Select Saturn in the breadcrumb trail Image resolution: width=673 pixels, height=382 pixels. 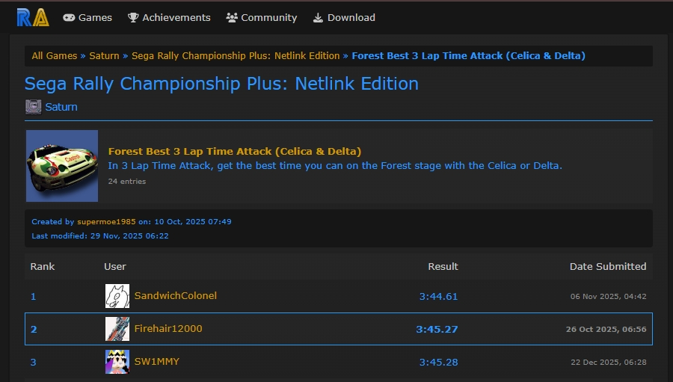tap(104, 56)
